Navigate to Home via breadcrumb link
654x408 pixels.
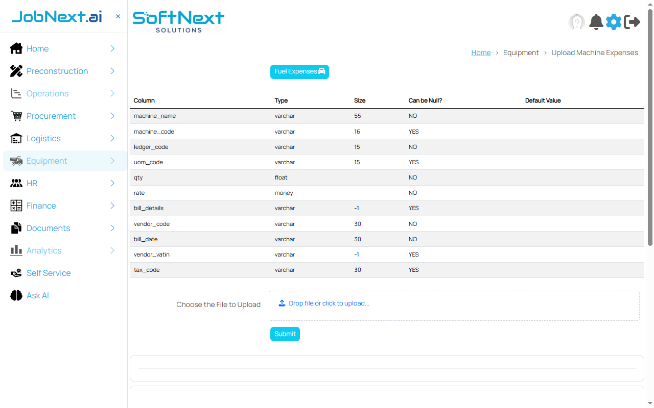click(x=481, y=53)
